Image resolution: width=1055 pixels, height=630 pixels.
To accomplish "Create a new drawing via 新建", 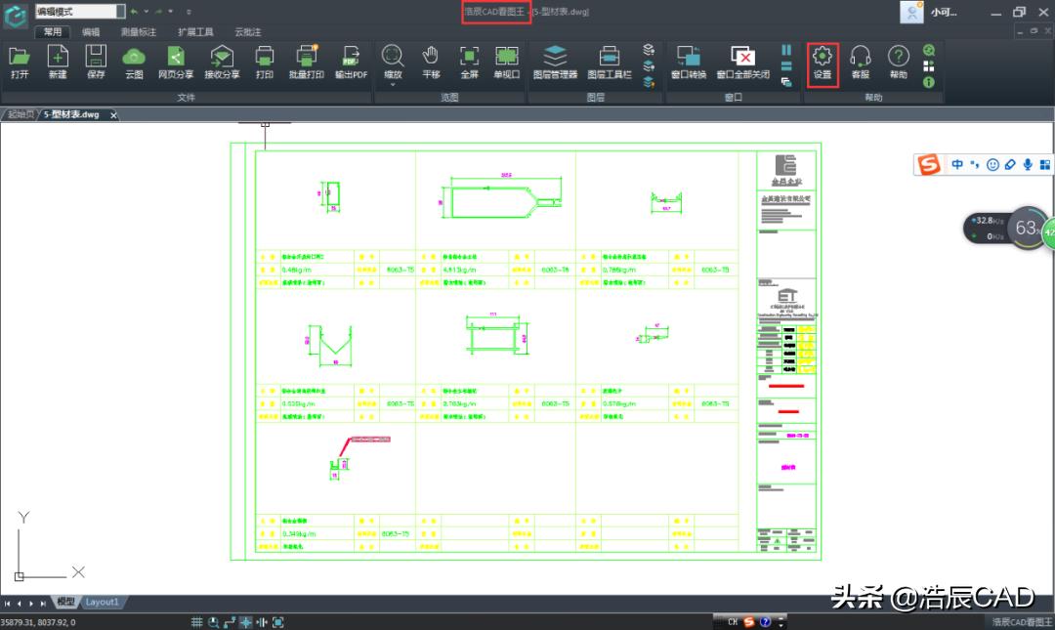I will click(58, 63).
